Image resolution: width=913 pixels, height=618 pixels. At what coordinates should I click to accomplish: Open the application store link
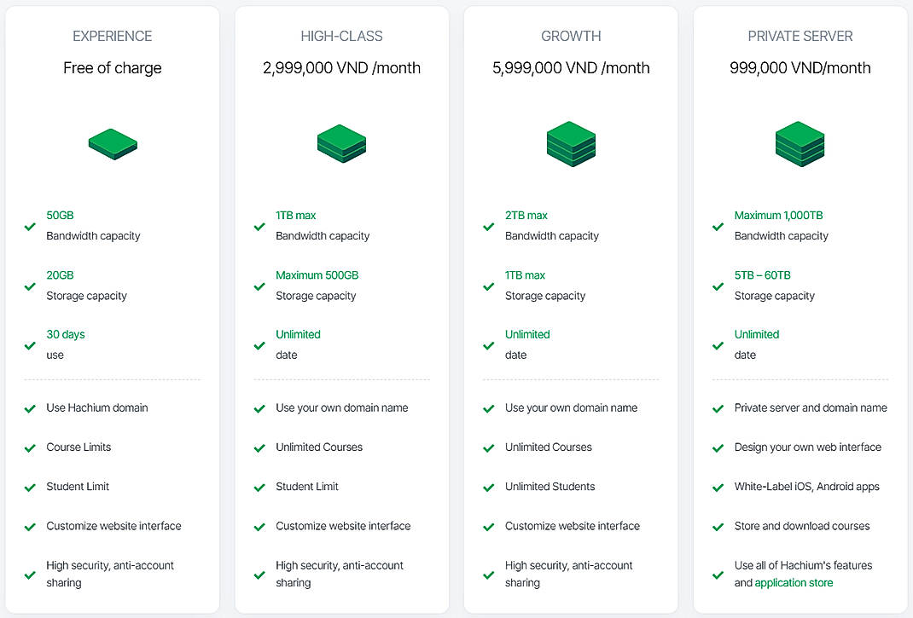click(x=792, y=582)
